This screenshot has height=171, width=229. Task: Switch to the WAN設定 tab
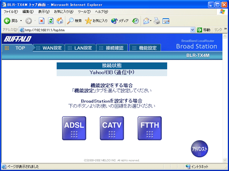click(49, 48)
